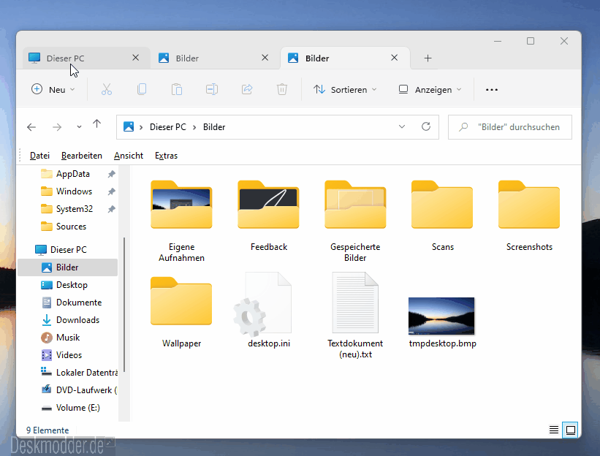Viewport: 600px width, 456px height.
Task: Navigate up one folder level
Action: (96, 124)
